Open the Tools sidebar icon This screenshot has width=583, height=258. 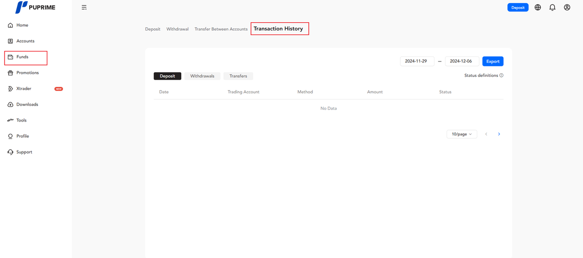click(10, 121)
